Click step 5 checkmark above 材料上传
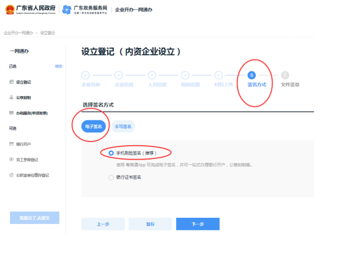Screen dimensions: 352x264 tap(218, 75)
